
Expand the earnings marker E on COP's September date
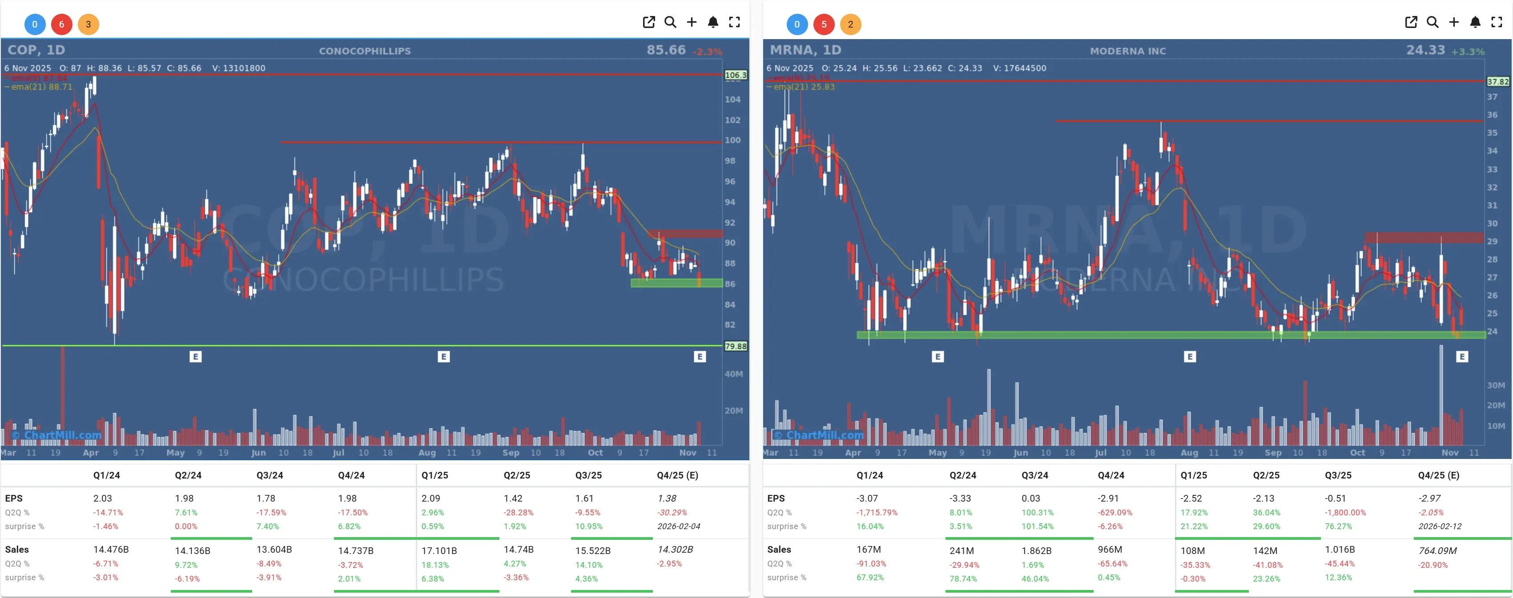click(443, 356)
